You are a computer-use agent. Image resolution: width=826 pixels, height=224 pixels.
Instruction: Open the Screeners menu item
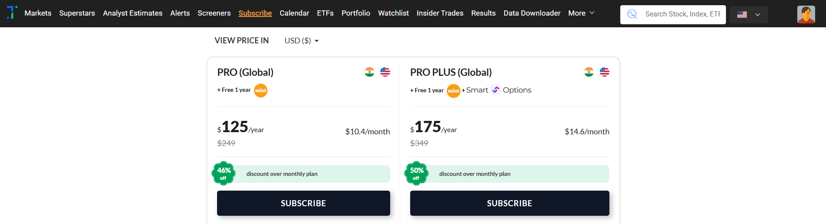point(214,13)
